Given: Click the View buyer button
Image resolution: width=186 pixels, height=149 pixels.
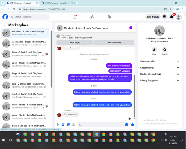Looking at the screenshot, I should 75,42.
